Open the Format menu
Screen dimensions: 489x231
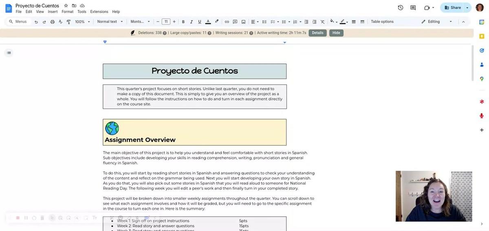pos(68,12)
